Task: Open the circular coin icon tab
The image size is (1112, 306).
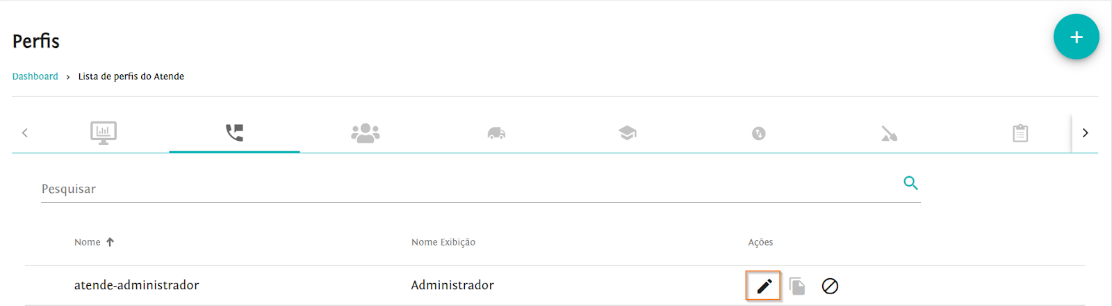Action: [x=758, y=133]
